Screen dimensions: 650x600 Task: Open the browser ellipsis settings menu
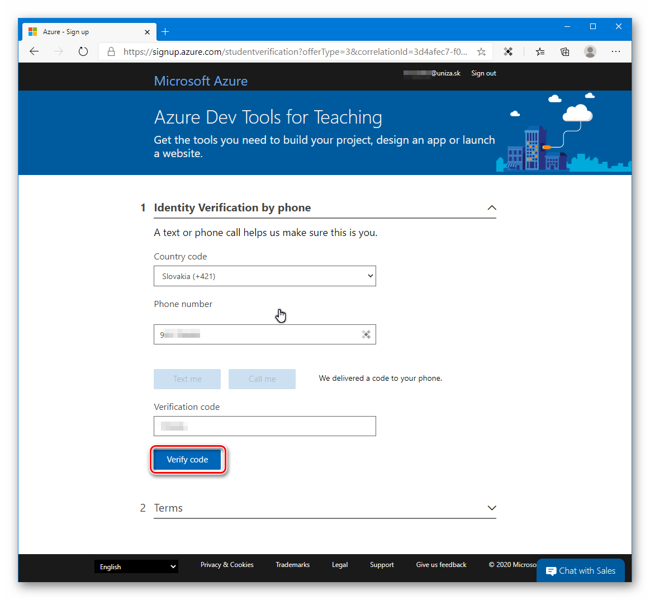[615, 51]
